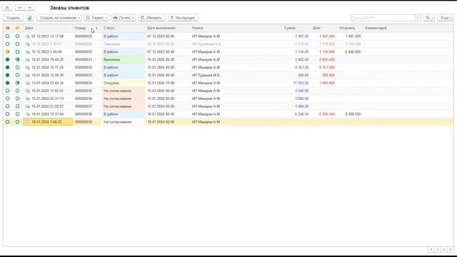457x257 pixels.
Task: Jump to the first list record
Action: [x=431, y=250]
